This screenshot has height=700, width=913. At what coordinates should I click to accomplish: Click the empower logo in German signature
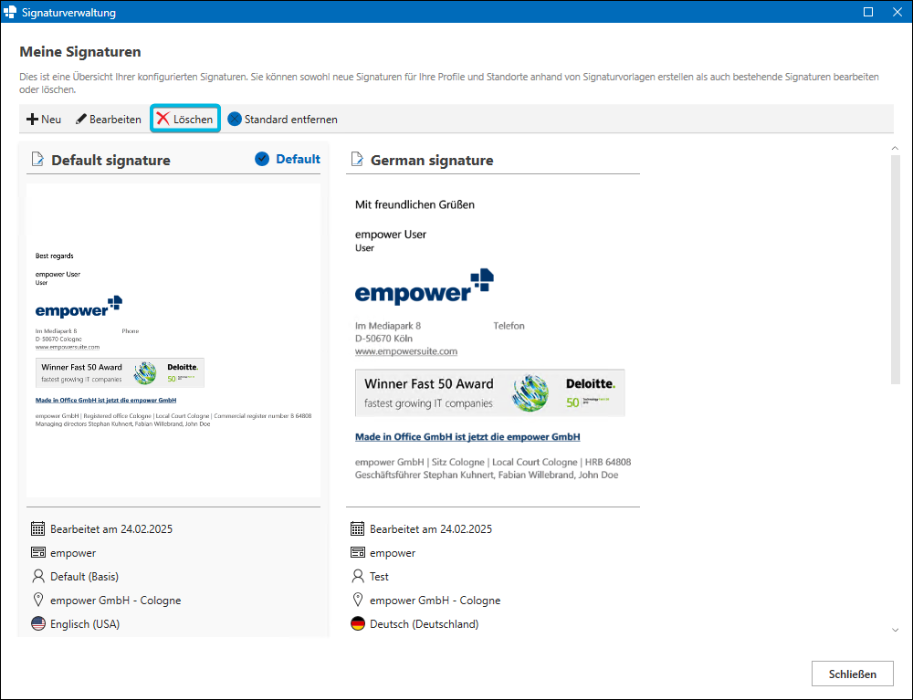click(x=425, y=287)
